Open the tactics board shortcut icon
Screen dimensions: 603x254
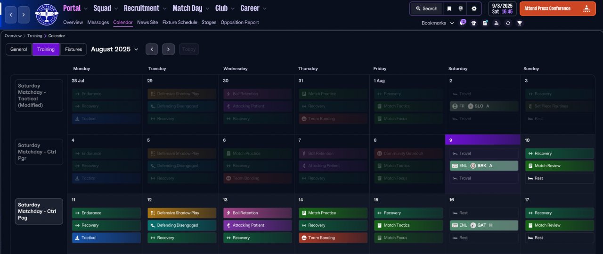pyautogui.click(x=485, y=23)
